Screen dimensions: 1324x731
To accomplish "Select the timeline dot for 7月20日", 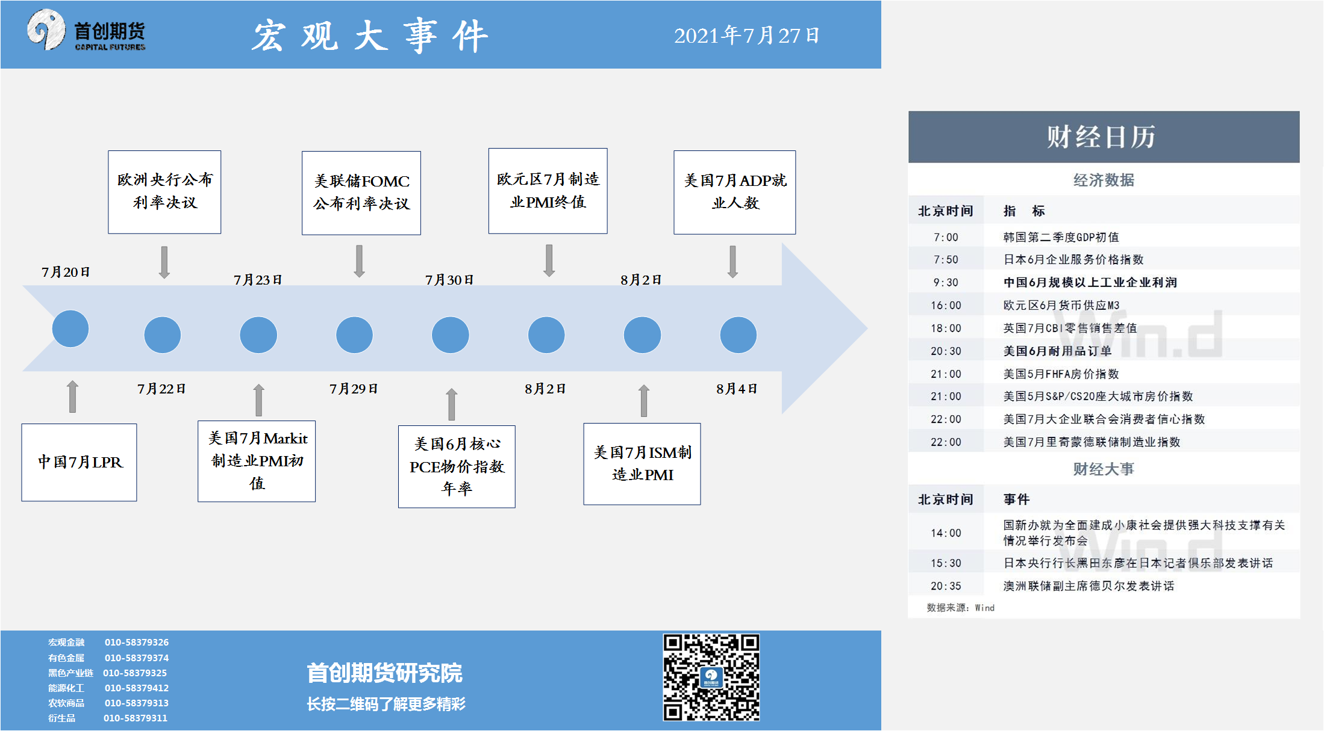I will tap(70, 328).
